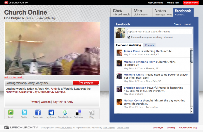
Task: Open Nathan Creitz name link
Action: [x=133, y=101]
